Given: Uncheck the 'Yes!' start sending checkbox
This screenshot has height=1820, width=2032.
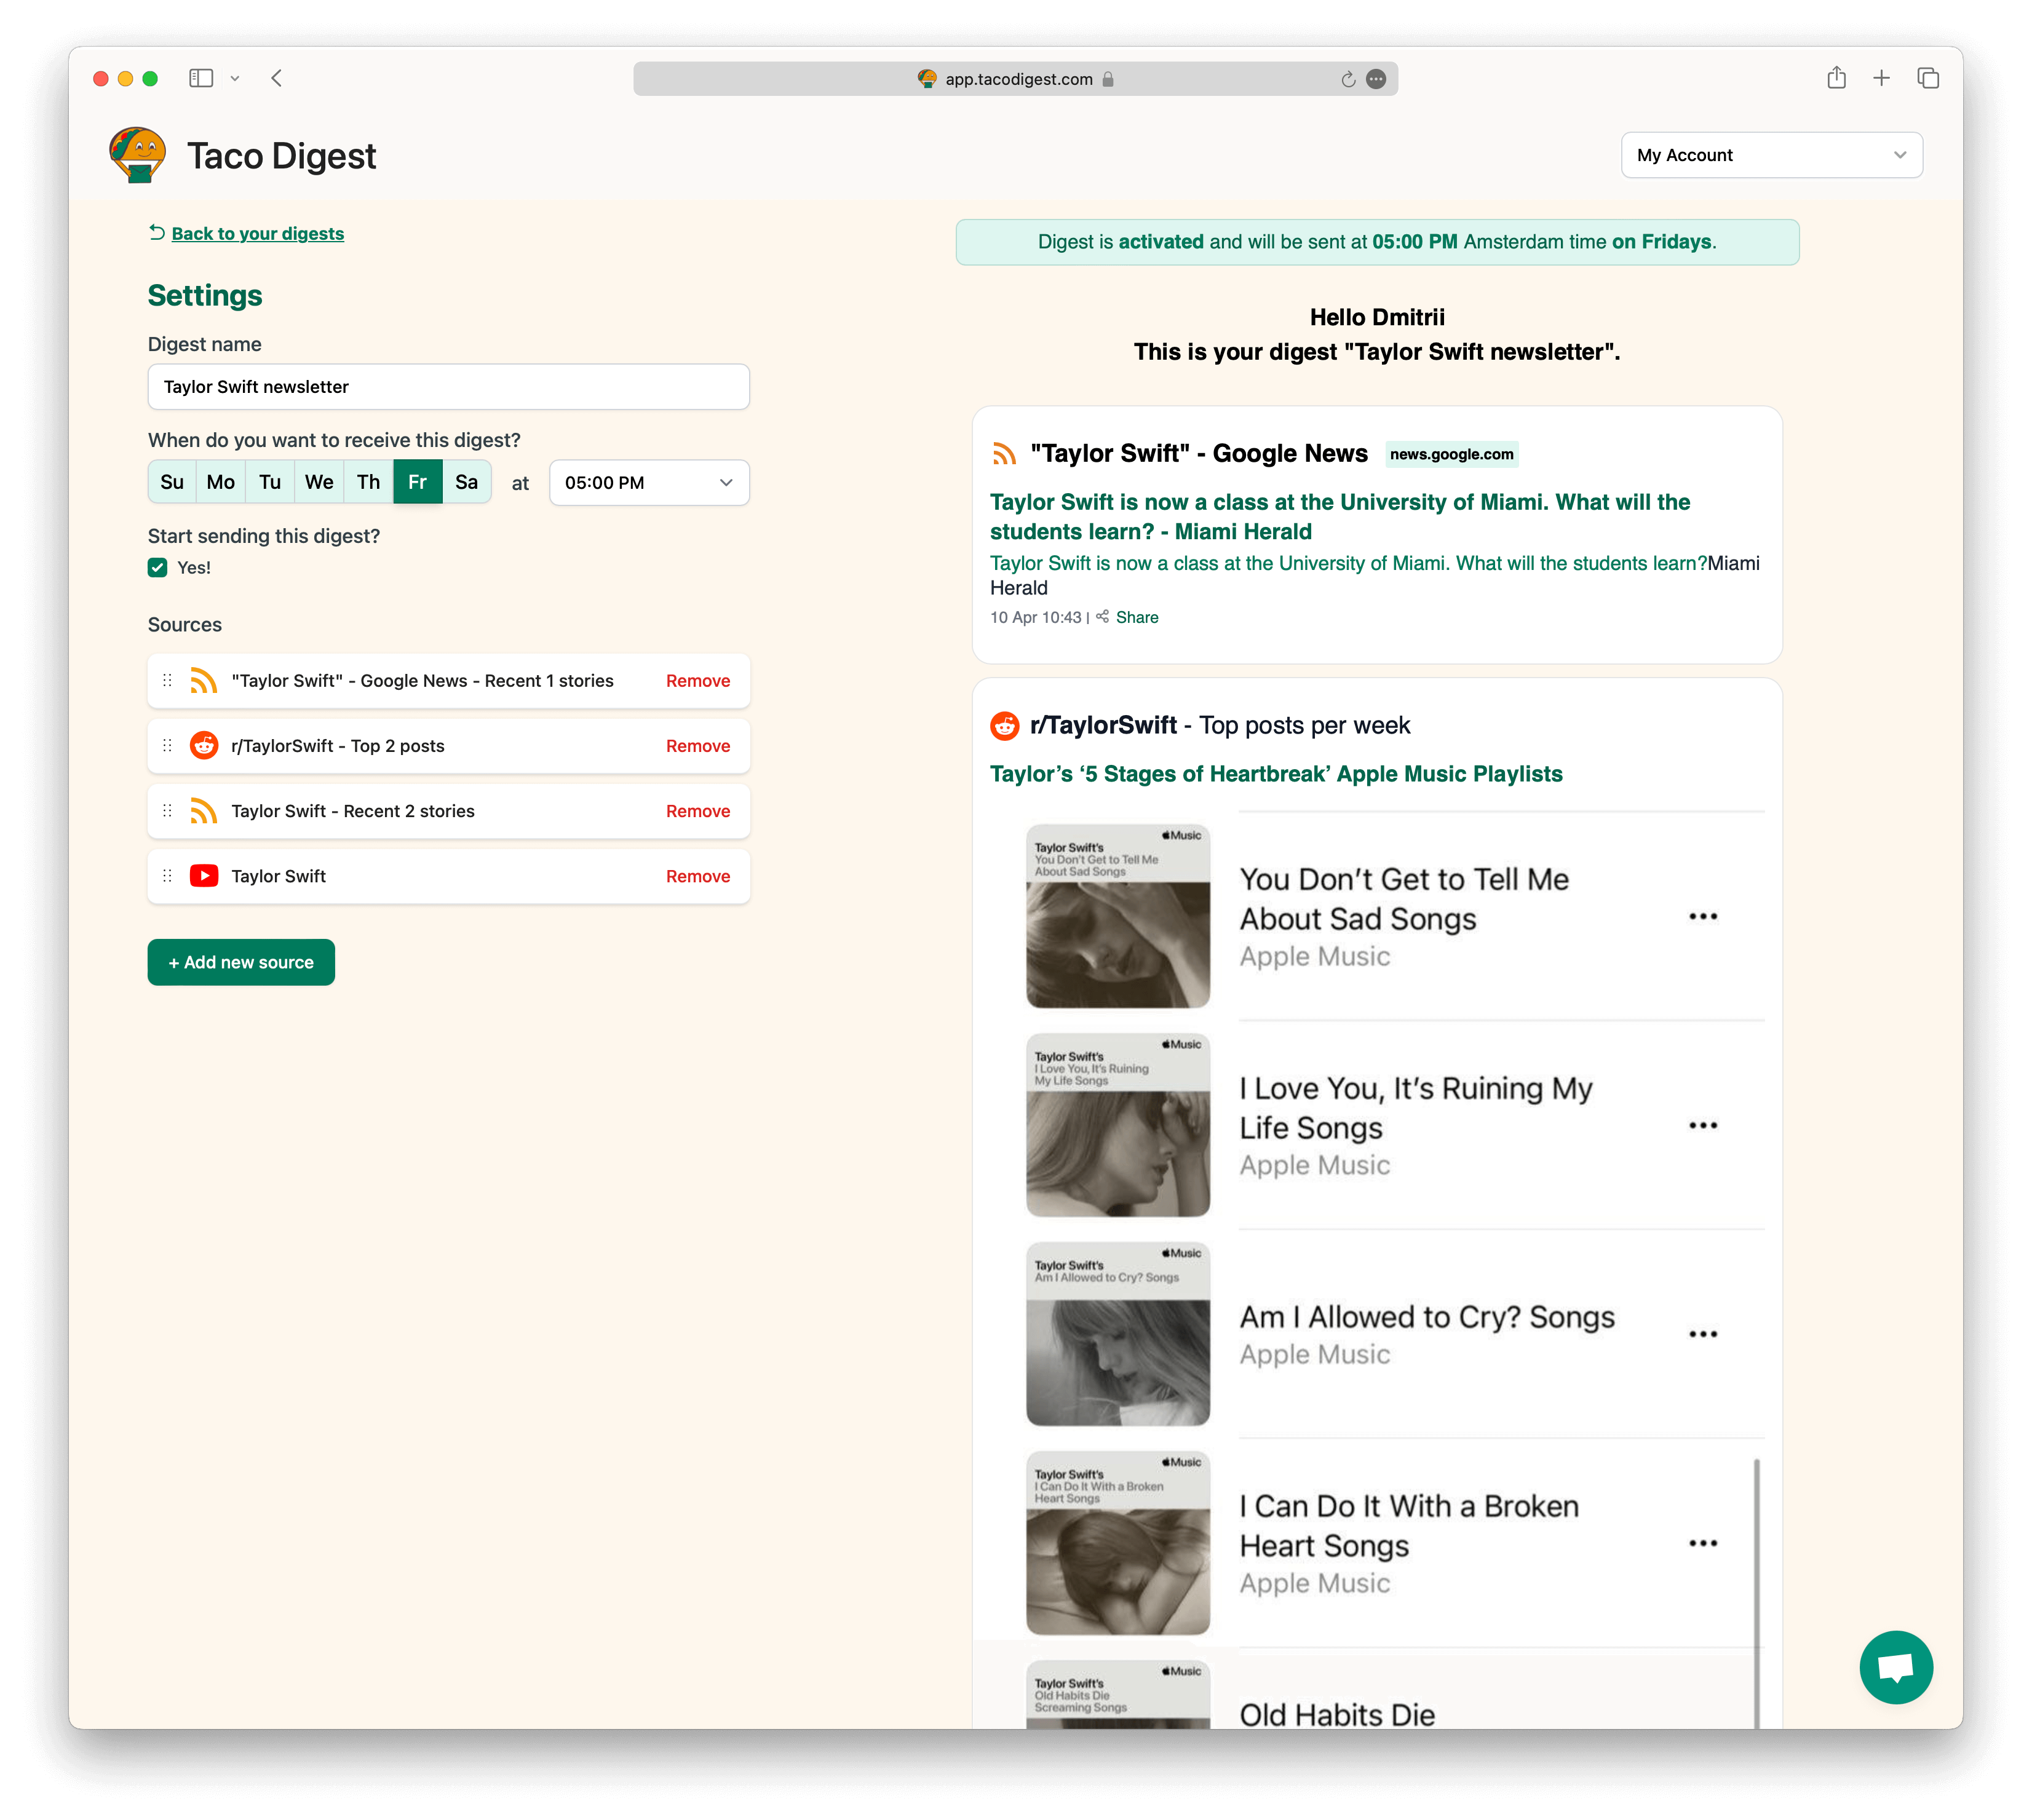Looking at the screenshot, I should coord(157,568).
